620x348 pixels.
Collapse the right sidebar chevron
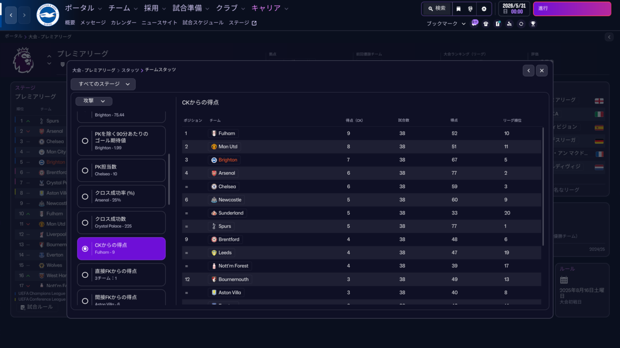click(610, 37)
